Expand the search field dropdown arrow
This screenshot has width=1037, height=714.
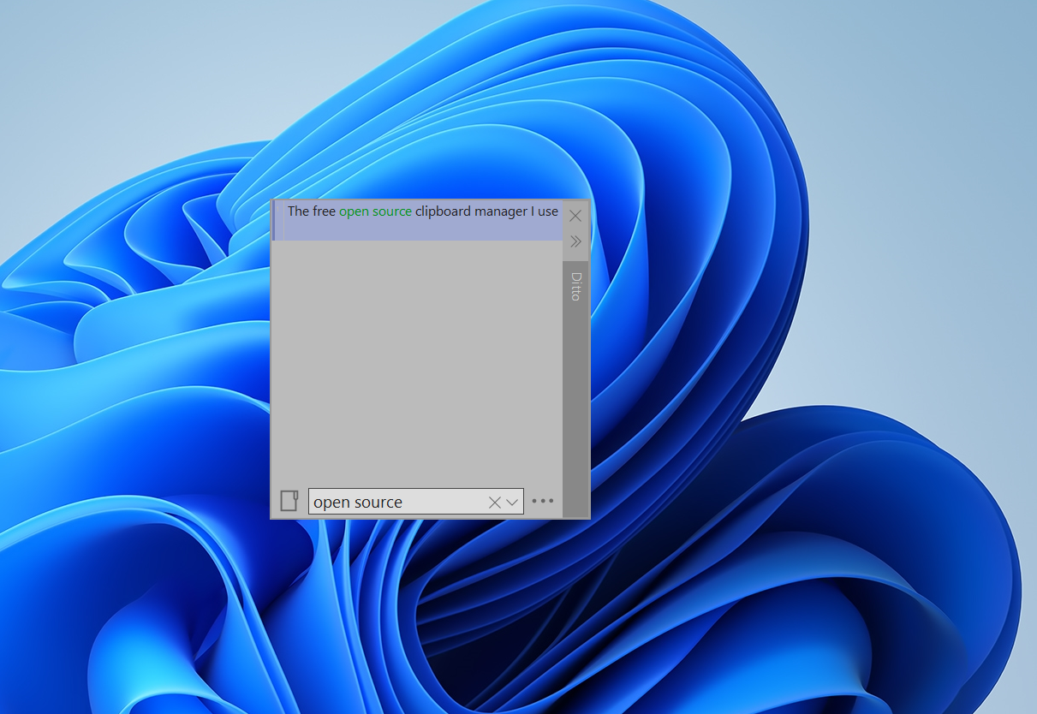coord(512,503)
